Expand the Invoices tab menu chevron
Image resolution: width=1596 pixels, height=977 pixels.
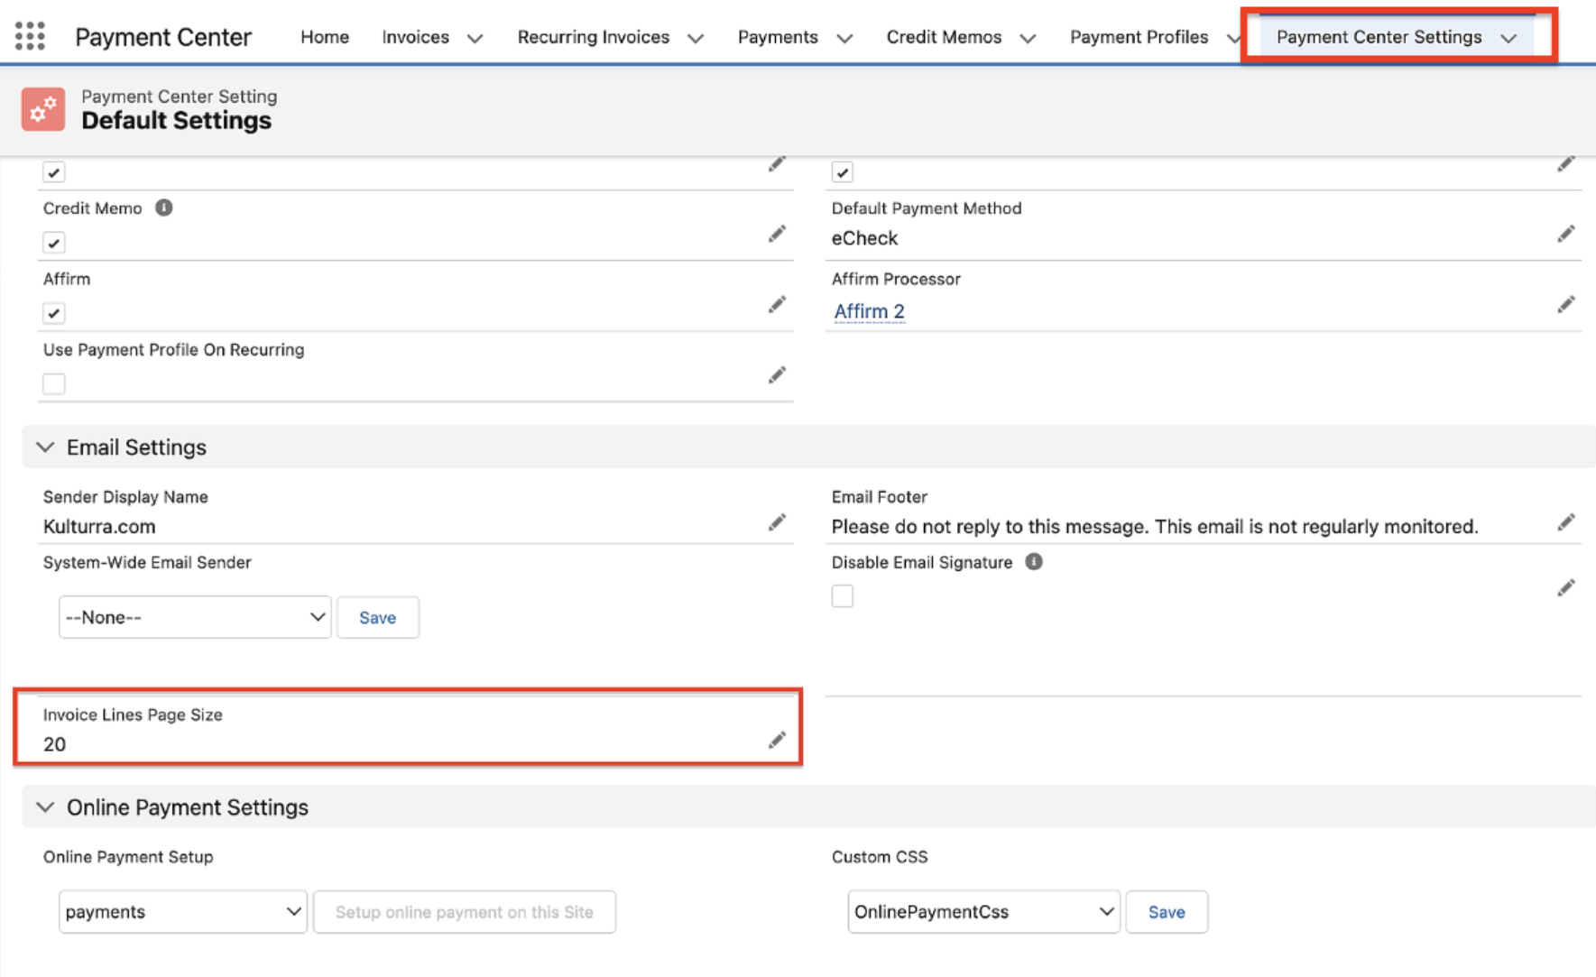pos(475,38)
